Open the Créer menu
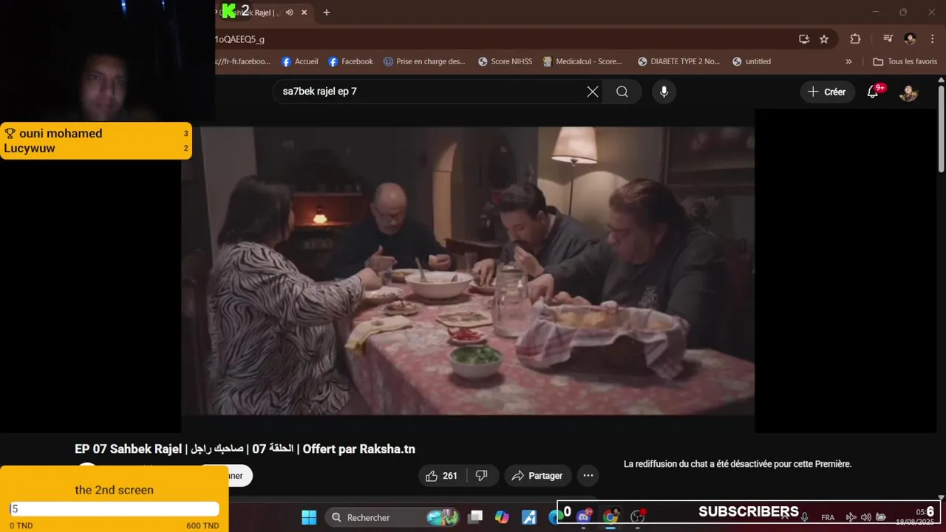Image resolution: width=946 pixels, height=532 pixels. (826, 92)
